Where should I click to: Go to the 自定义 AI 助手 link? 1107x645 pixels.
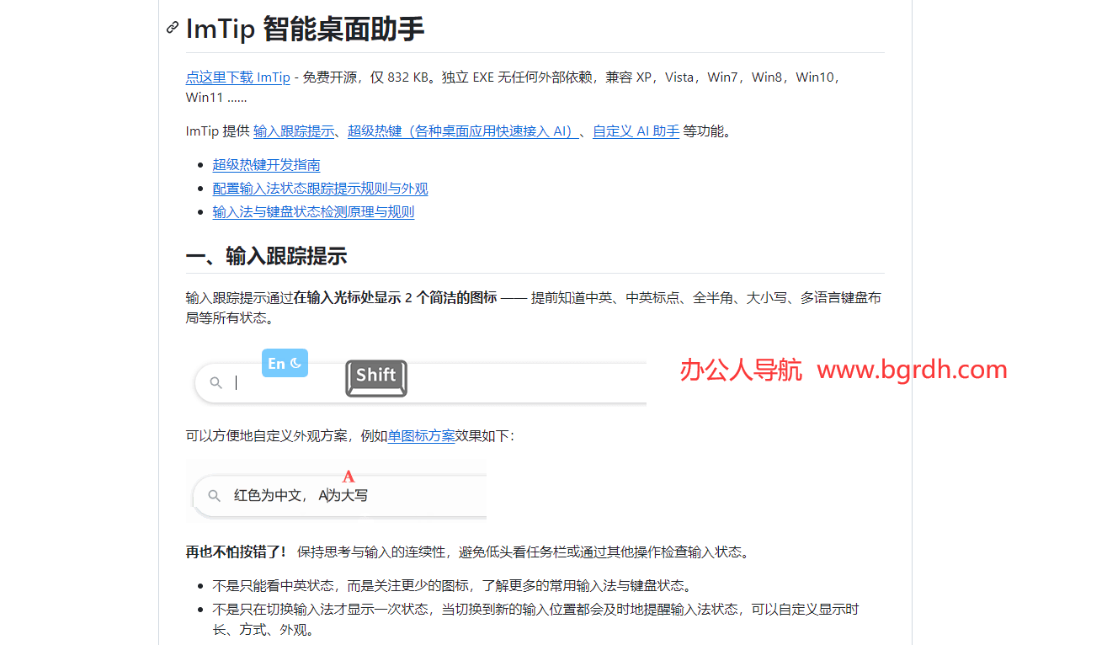click(636, 131)
